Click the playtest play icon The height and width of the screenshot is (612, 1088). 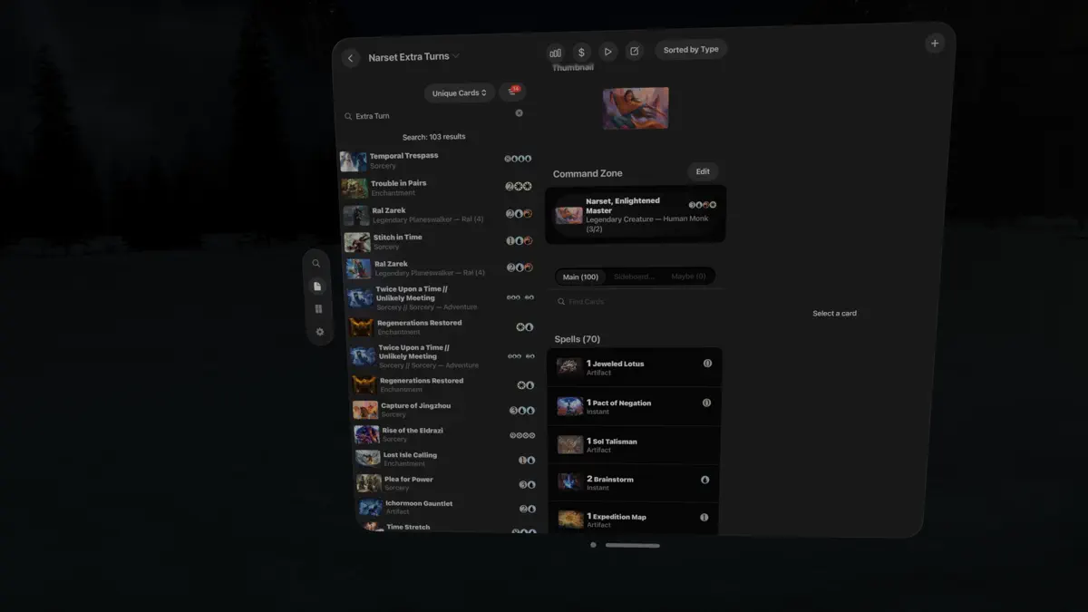tap(607, 52)
